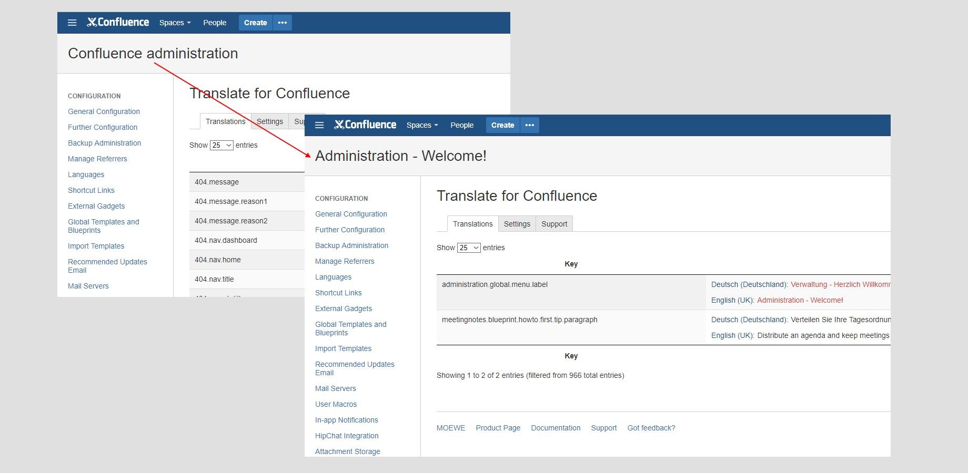Viewport: 968px width, 473px height.
Task: Open Mail Servers in front window sidebar
Action: (x=335, y=388)
